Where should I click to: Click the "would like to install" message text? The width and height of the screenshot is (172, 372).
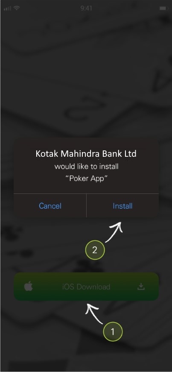86,166
